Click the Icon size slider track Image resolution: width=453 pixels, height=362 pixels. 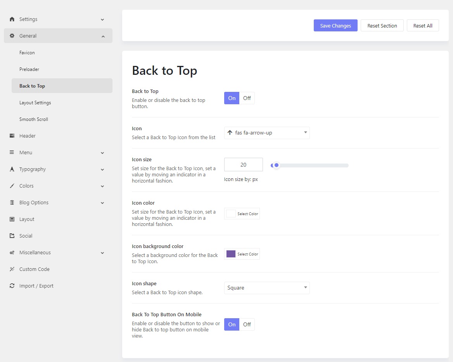(309, 165)
